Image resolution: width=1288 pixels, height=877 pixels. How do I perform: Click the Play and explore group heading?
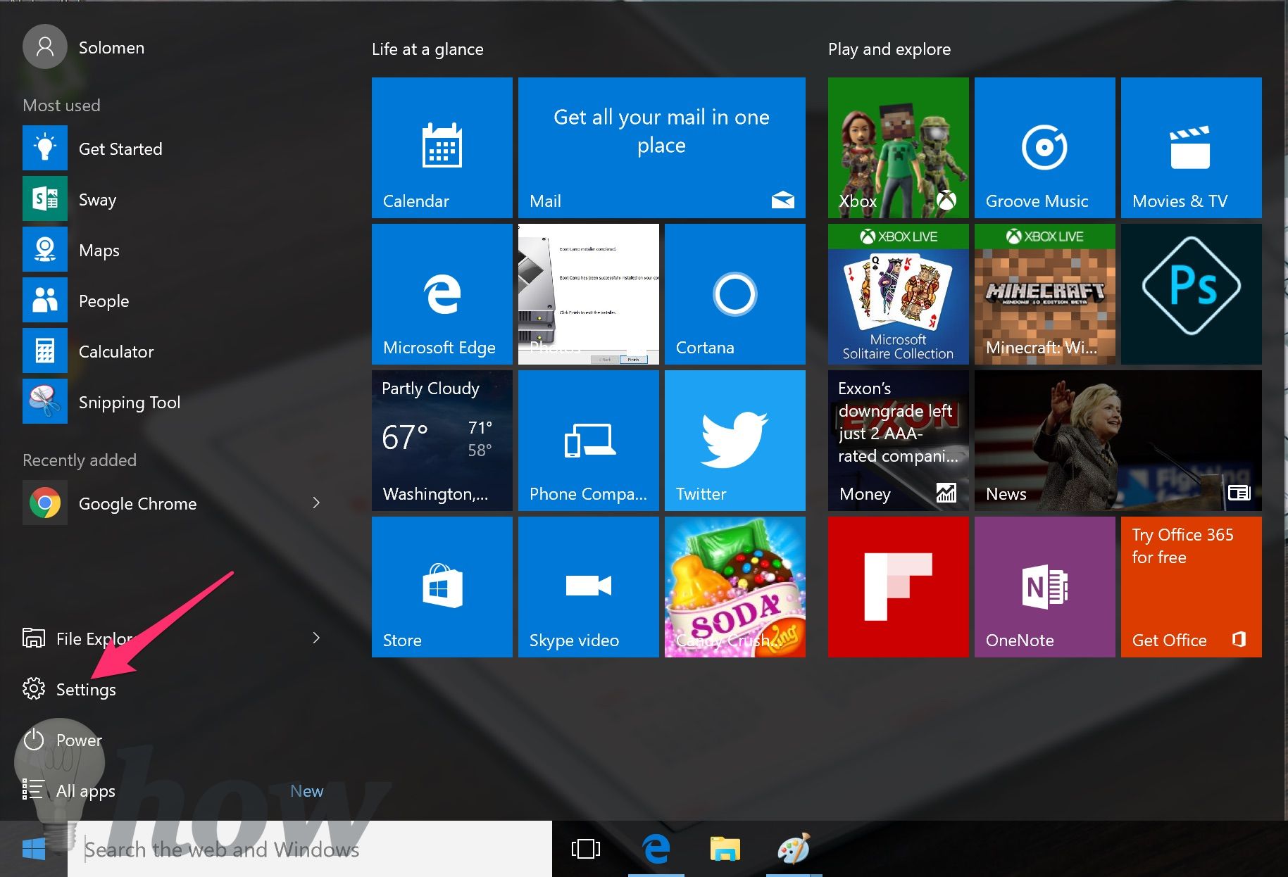(889, 49)
